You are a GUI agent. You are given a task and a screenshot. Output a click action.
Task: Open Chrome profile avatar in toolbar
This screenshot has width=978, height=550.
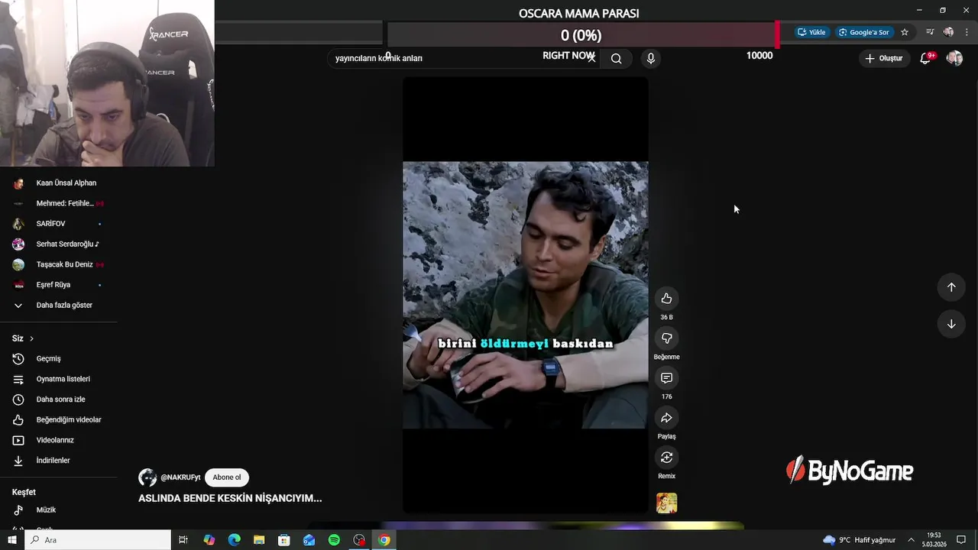pyautogui.click(x=948, y=32)
